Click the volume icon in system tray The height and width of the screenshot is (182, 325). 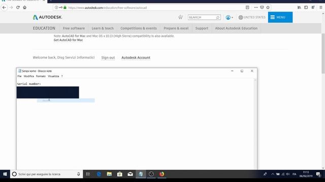click(x=288, y=174)
